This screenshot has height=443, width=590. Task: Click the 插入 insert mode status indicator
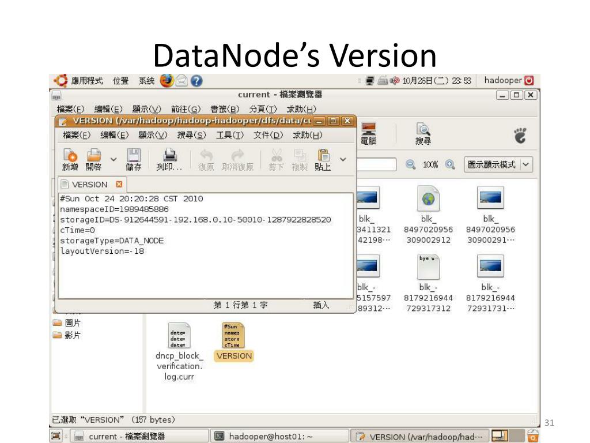coord(322,305)
